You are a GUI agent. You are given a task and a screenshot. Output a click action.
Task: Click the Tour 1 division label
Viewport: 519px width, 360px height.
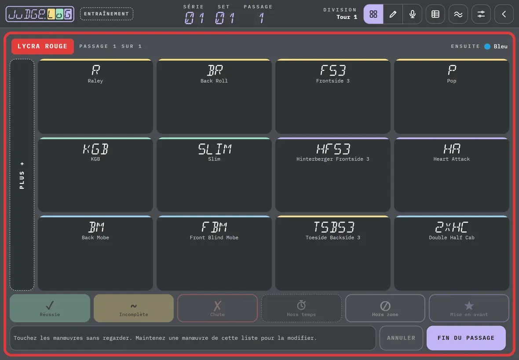pyautogui.click(x=347, y=17)
